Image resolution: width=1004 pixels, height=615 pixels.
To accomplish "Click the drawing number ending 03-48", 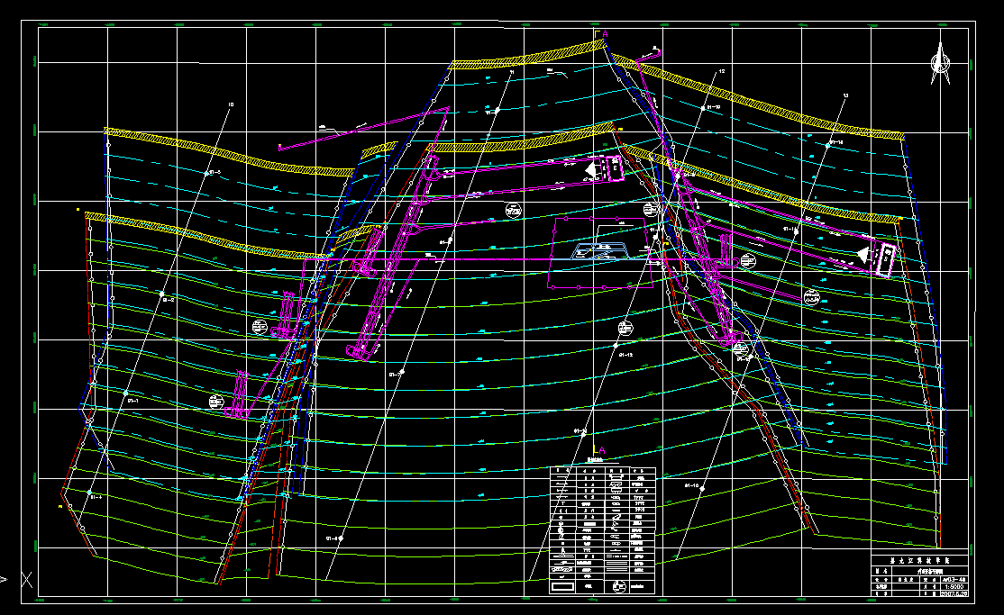I will click(954, 579).
